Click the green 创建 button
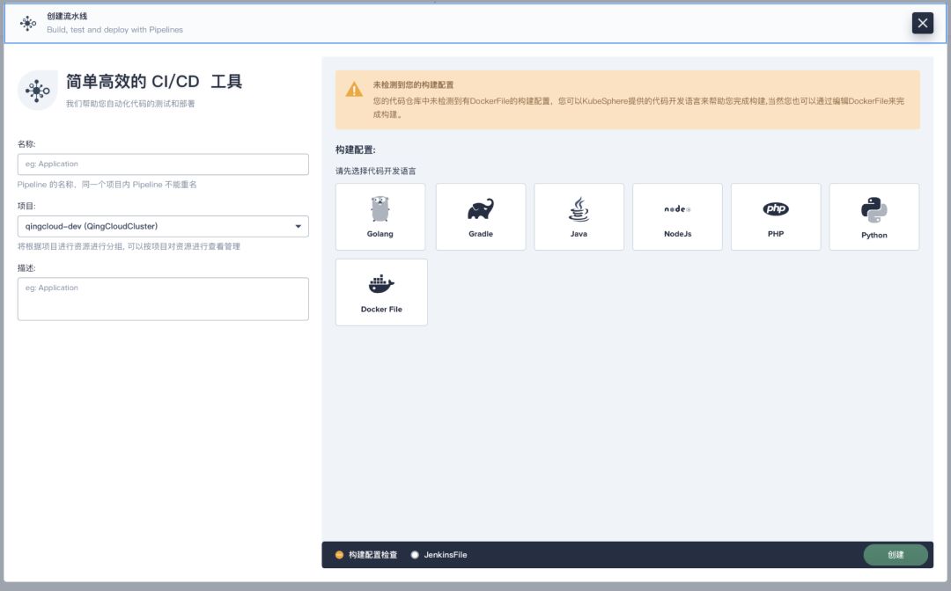 coord(896,555)
